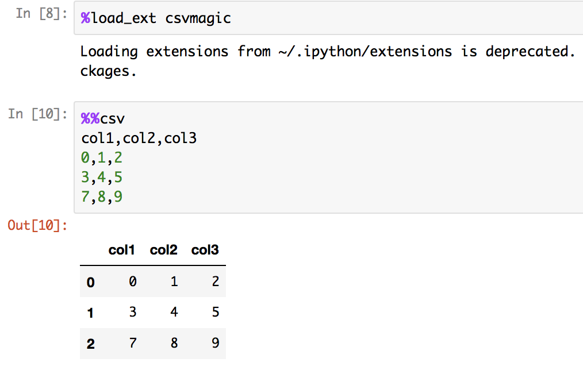Click the "3,4,5" line in the code cell
Image resolution: width=583 pixels, height=370 pixels.
tap(102, 178)
